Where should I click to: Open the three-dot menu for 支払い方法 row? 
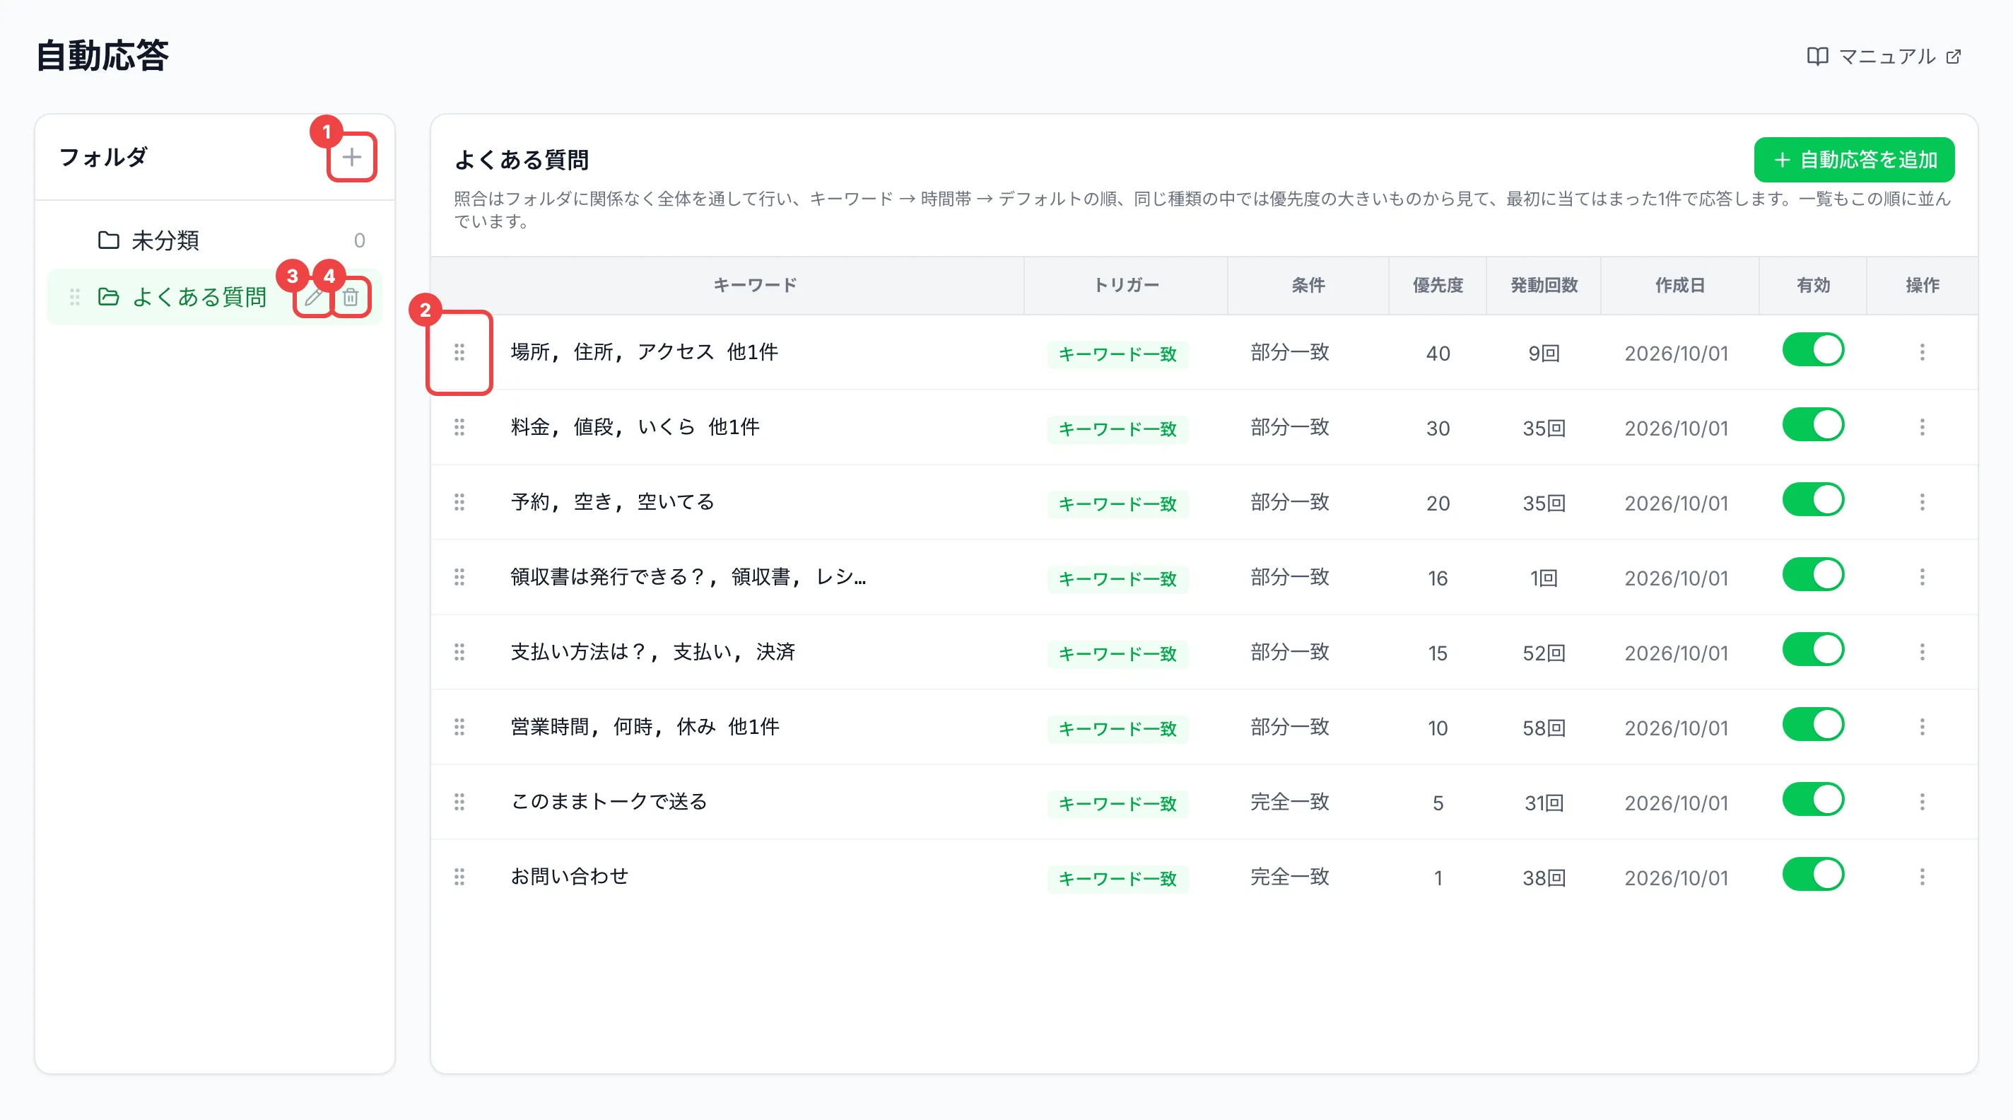[x=1923, y=653]
